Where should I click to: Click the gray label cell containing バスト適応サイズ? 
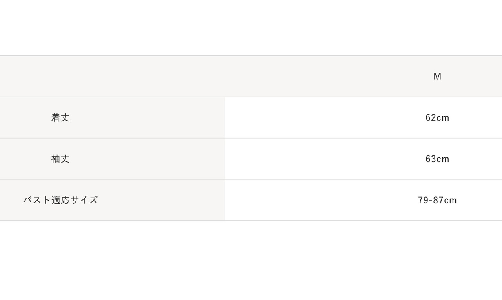pos(112,200)
